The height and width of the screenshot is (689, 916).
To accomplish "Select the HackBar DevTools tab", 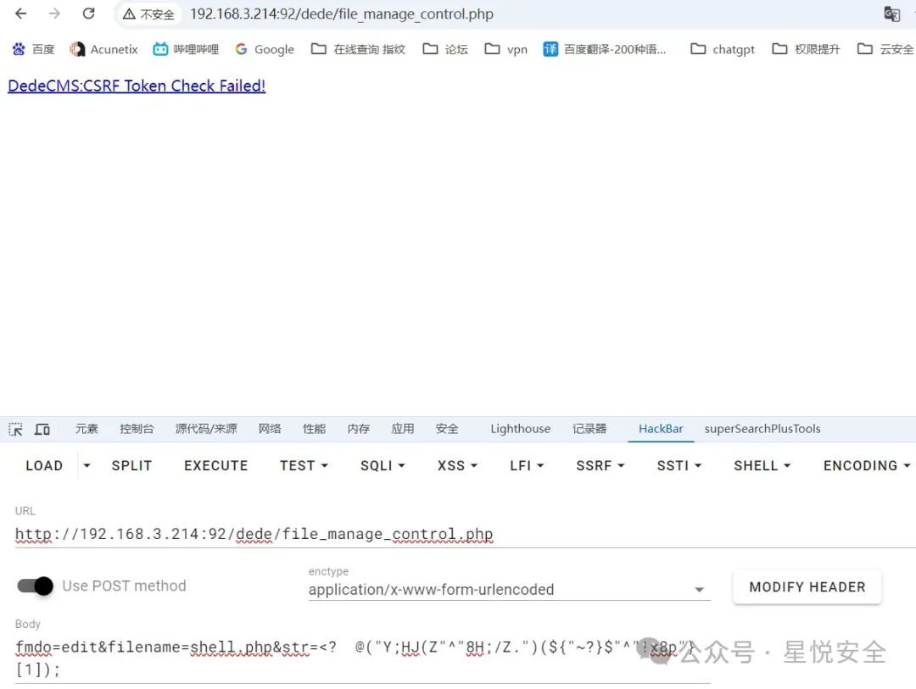I will pyautogui.click(x=661, y=429).
